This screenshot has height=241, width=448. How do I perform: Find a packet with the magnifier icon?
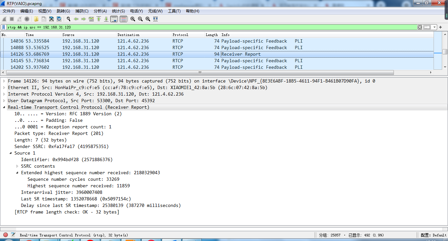click(69, 19)
